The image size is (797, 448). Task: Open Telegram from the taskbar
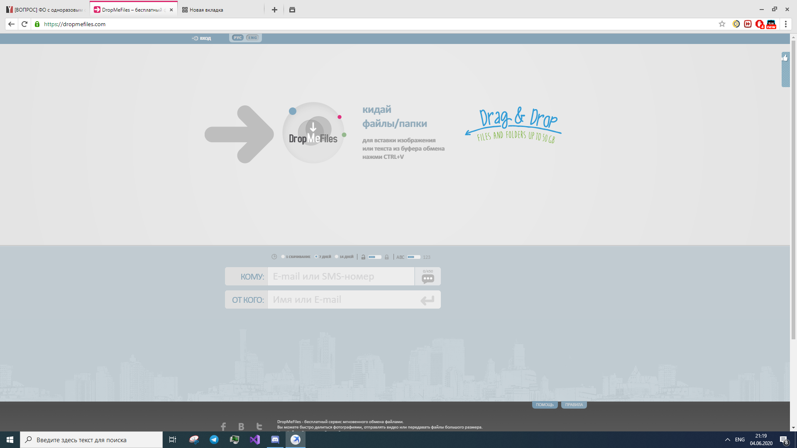click(x=214, y=440)
